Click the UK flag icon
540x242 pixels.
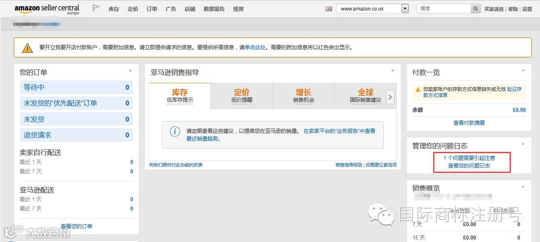pos(329,8)
